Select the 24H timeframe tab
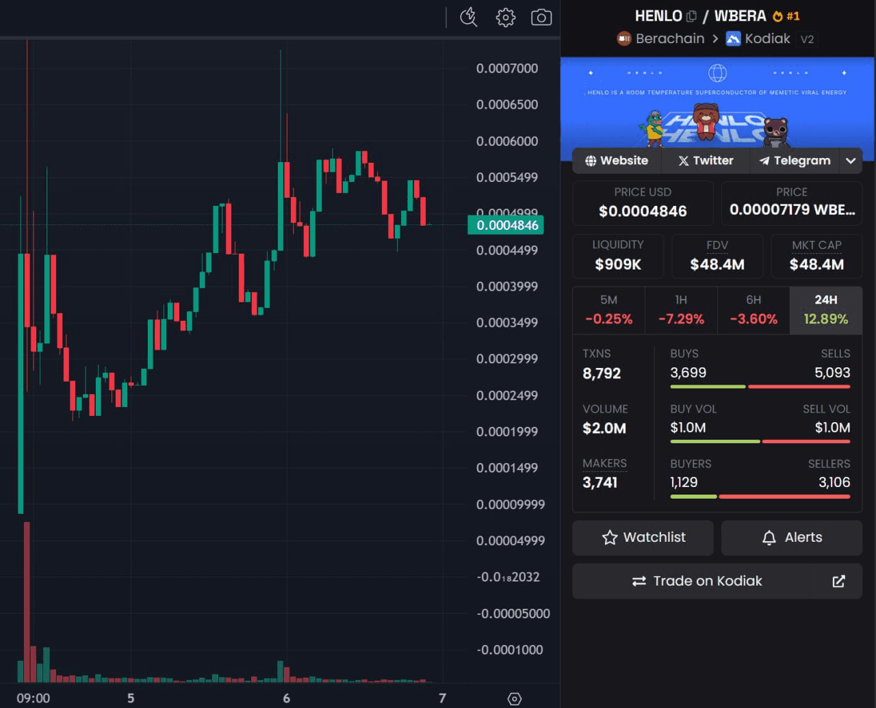The width and height of the screenshot is (876, 708). pos(825,310)
